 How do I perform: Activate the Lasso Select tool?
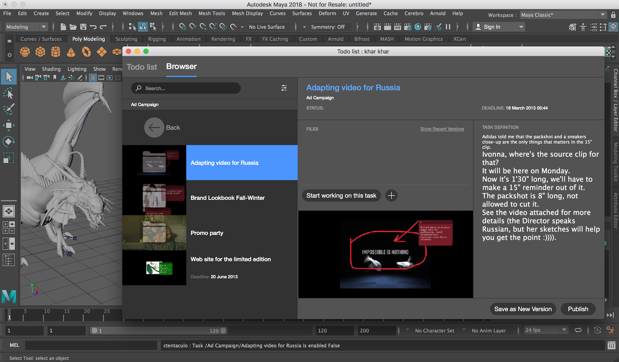[x=9, y=93]
